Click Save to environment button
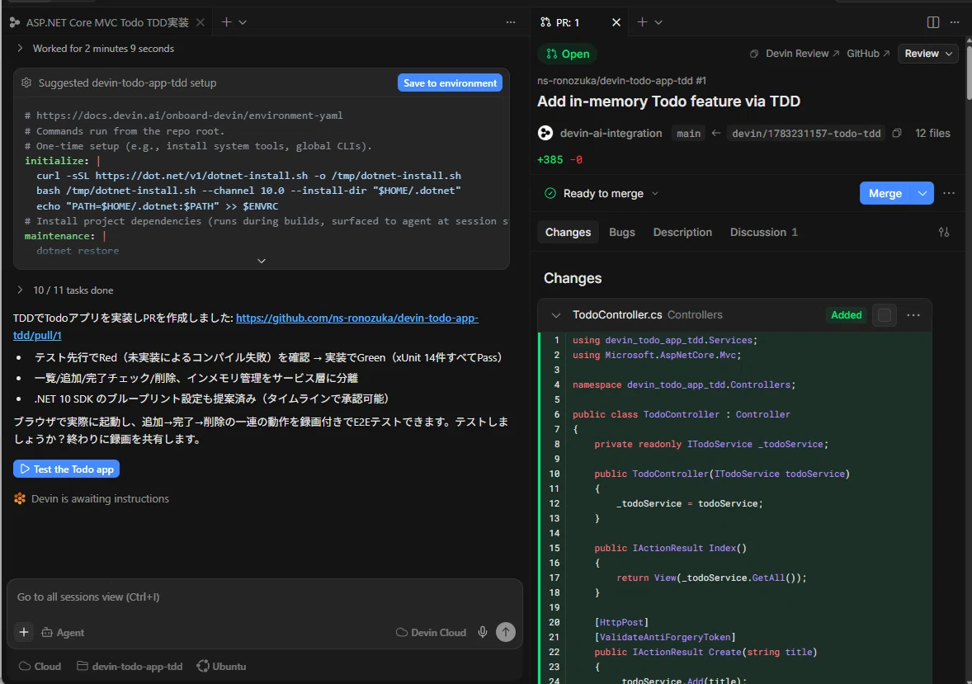 click(x=450, y=83)
